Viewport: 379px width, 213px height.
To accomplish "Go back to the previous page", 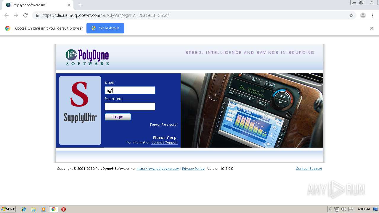I will 7,15.
